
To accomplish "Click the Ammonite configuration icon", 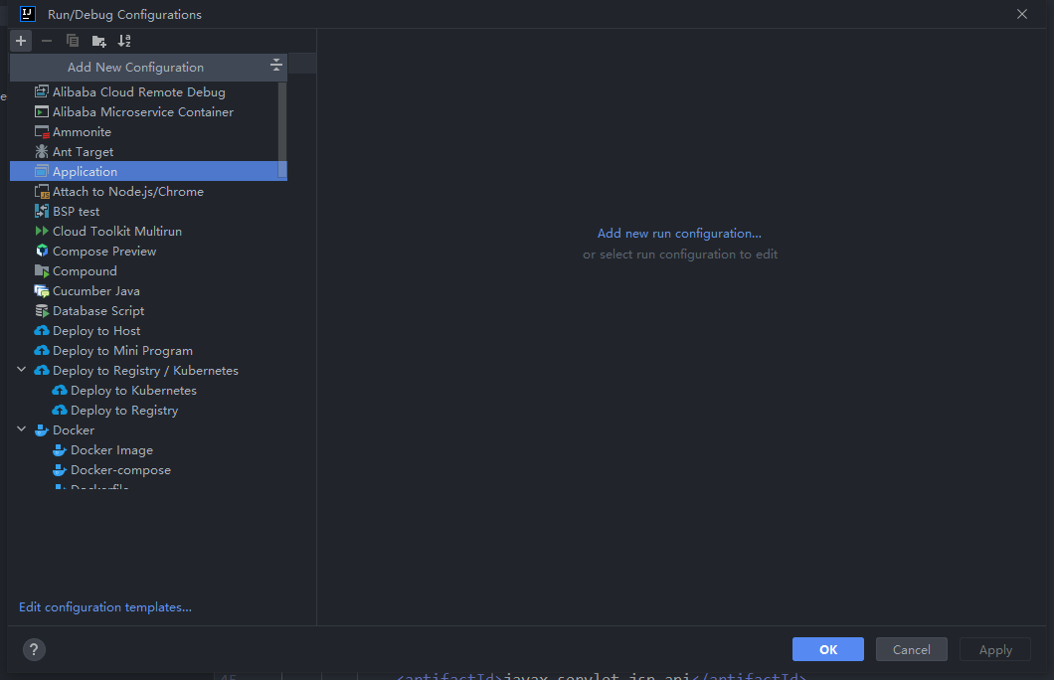I will 42,131.
